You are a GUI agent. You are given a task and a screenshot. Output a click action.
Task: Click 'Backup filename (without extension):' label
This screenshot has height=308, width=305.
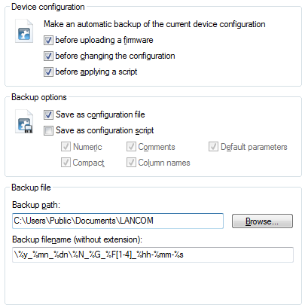pyautogui.click(x=77, y=239)
